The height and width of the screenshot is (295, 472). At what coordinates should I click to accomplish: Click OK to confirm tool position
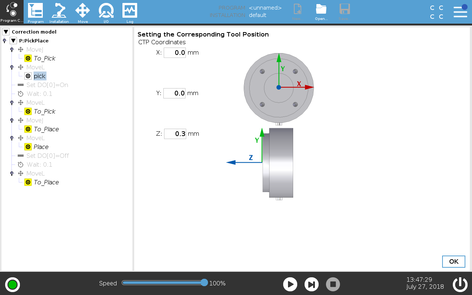(454, 261)
